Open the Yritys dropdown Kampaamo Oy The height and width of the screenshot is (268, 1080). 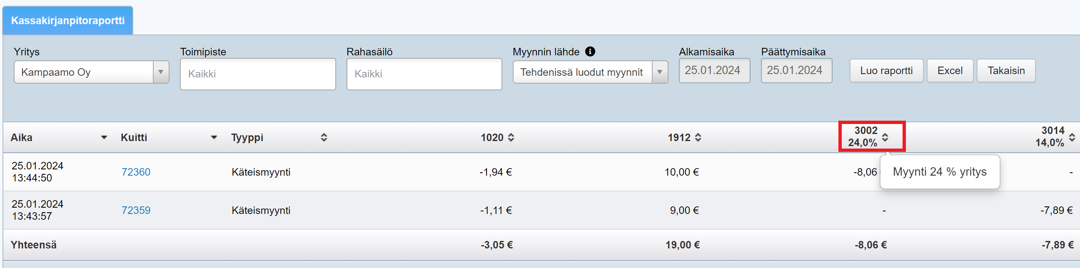[84, 72]
